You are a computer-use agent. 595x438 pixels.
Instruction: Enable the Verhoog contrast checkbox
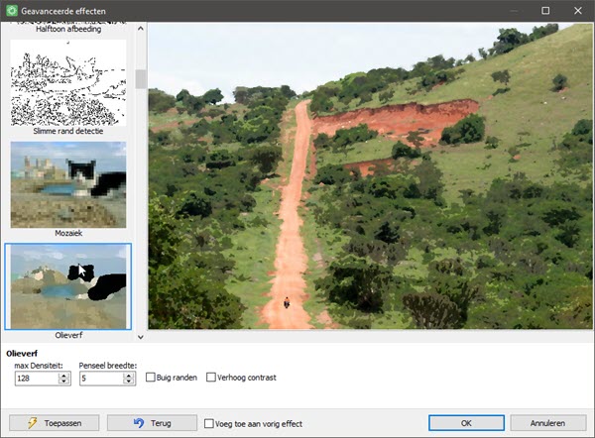(211, 378)
